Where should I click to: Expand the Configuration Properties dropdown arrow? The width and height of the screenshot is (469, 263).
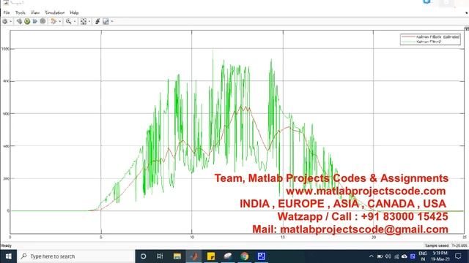click(x=10, y=21)
